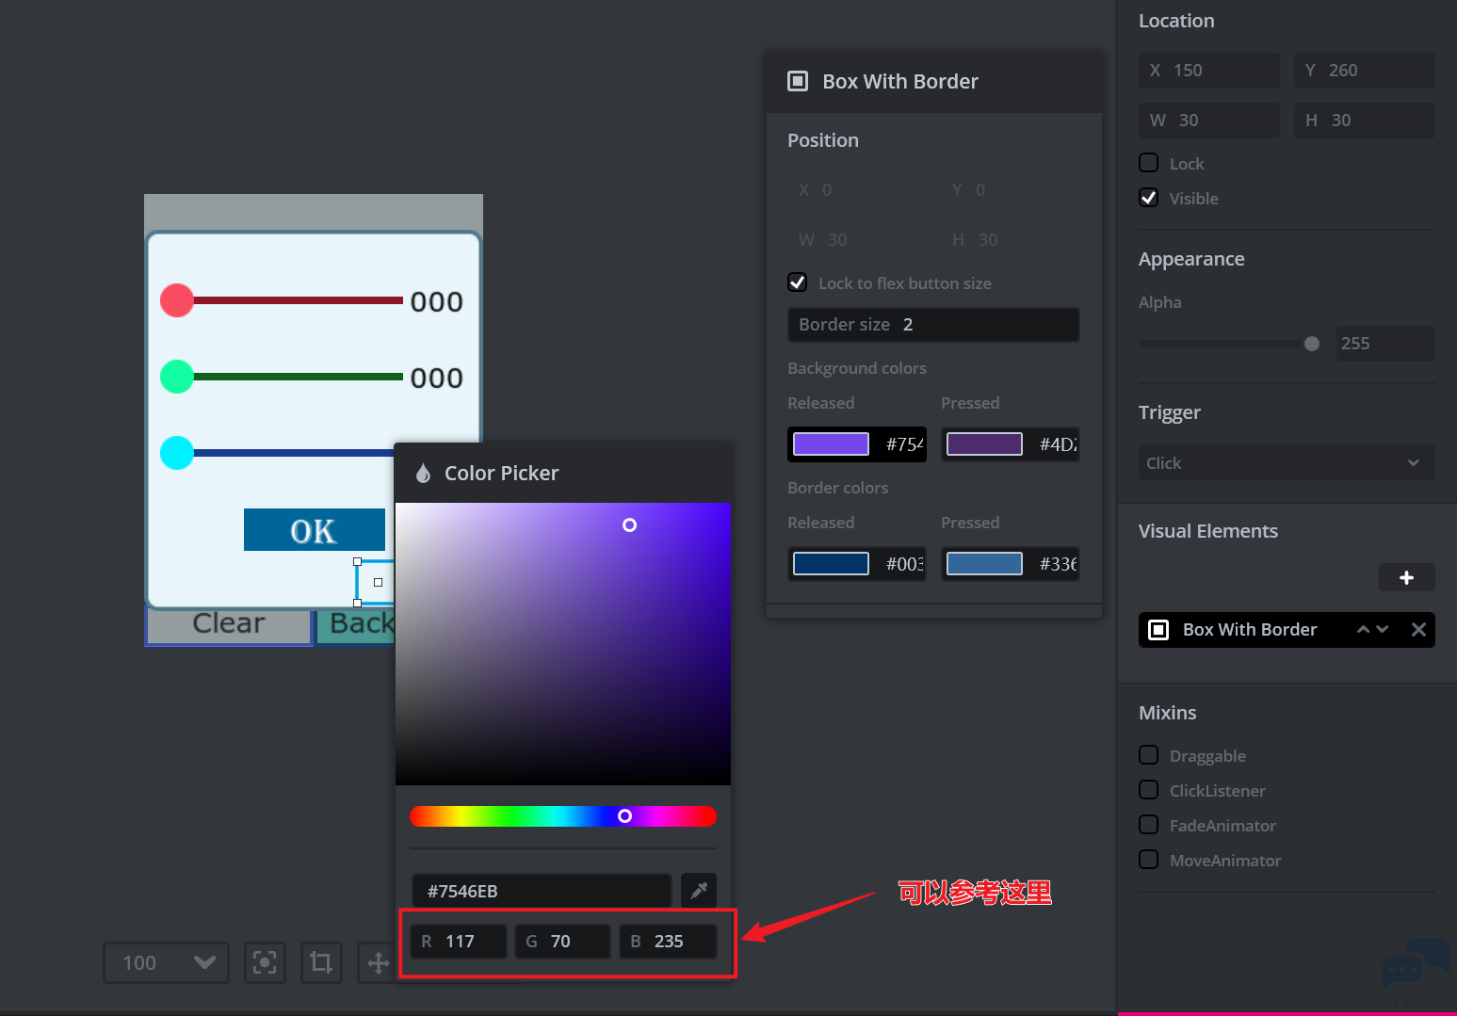
Task: Open the Trigger Click dropdown
Action: click(x=1285, y=463)
